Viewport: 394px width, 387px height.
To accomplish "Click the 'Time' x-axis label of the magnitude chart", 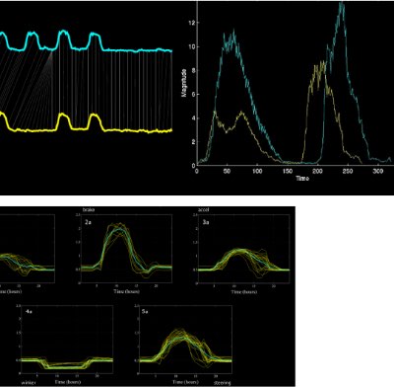I will (302, 179).
